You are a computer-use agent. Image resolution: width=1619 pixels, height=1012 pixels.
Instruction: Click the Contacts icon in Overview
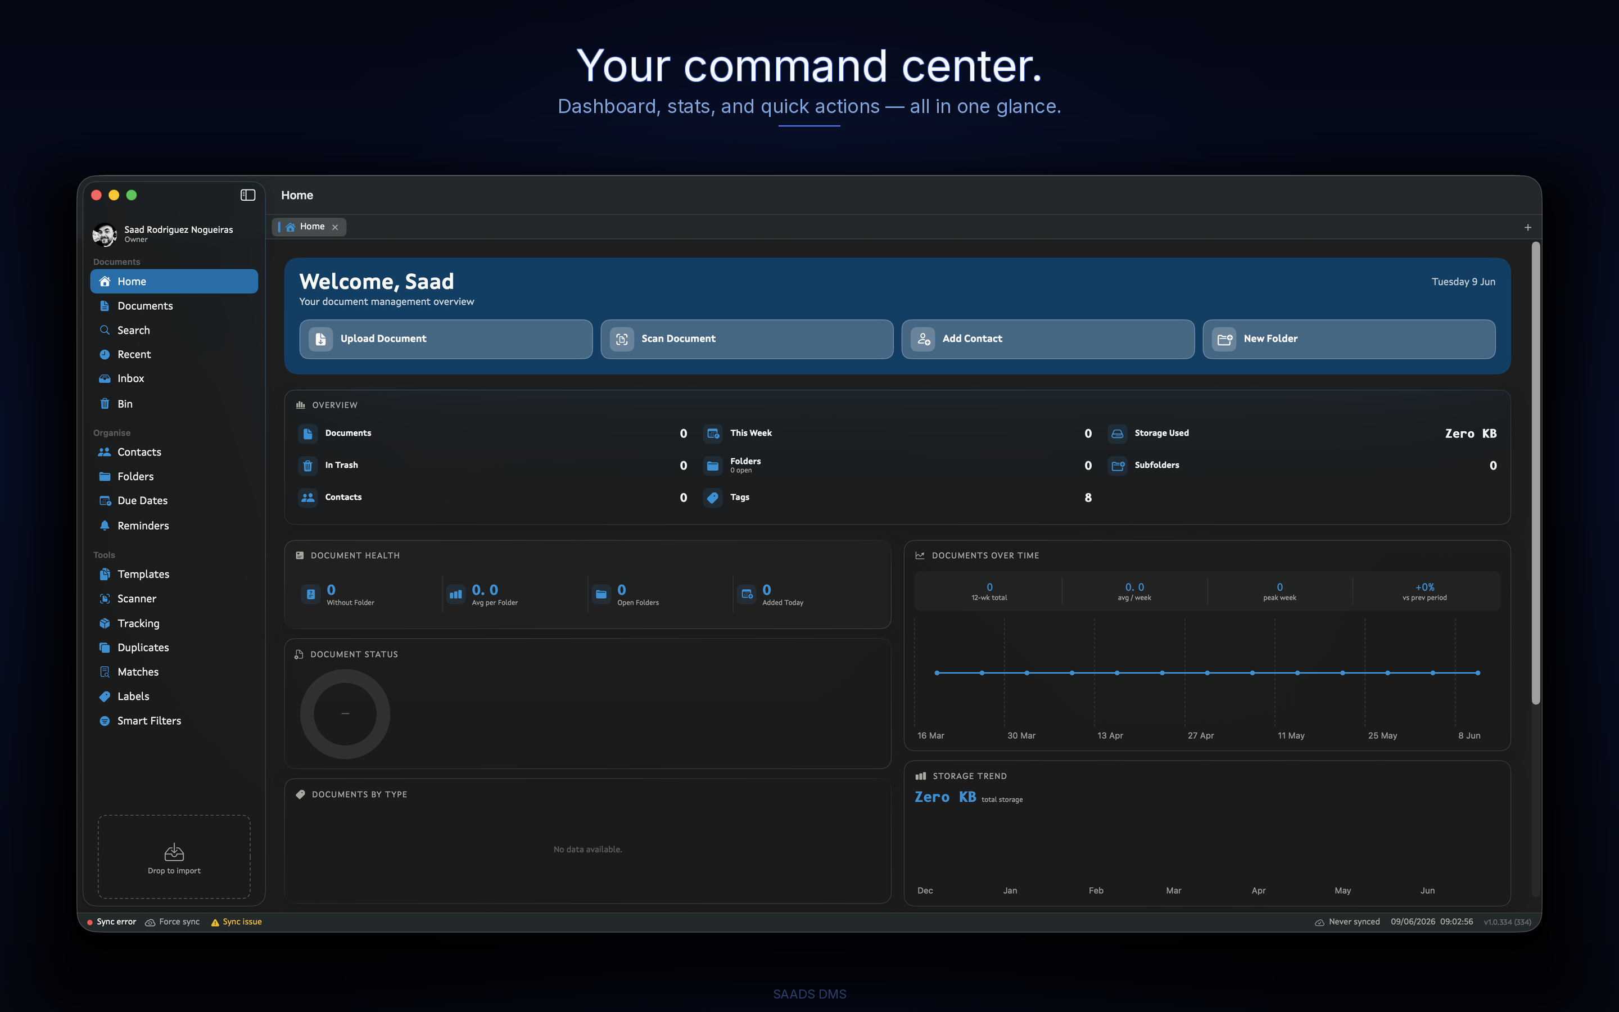[x=307, y=498]
